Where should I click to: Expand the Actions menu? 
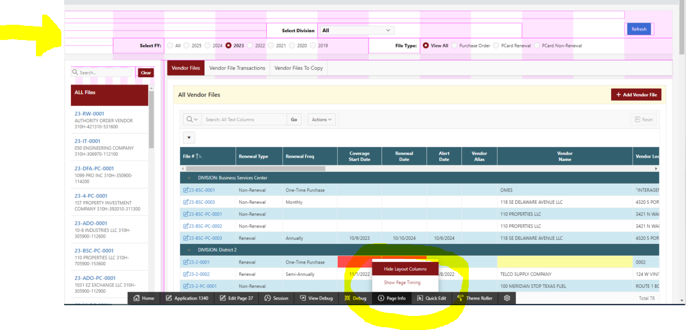tap(322, 119)
